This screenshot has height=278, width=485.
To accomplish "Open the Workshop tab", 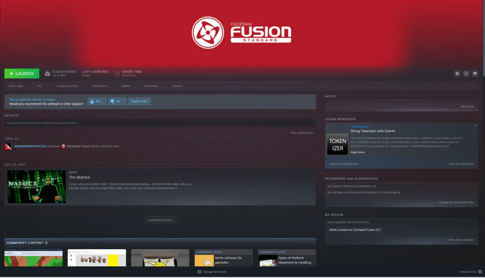I will point(151,86).
